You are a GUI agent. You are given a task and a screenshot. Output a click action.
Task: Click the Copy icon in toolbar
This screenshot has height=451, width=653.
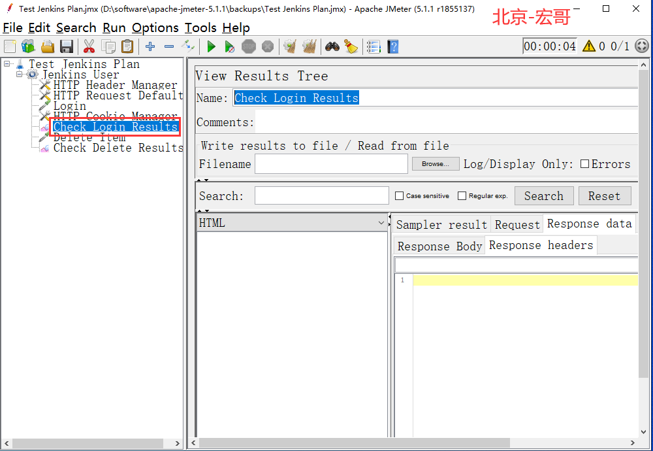pyautogui.click(x=108, y=46)
